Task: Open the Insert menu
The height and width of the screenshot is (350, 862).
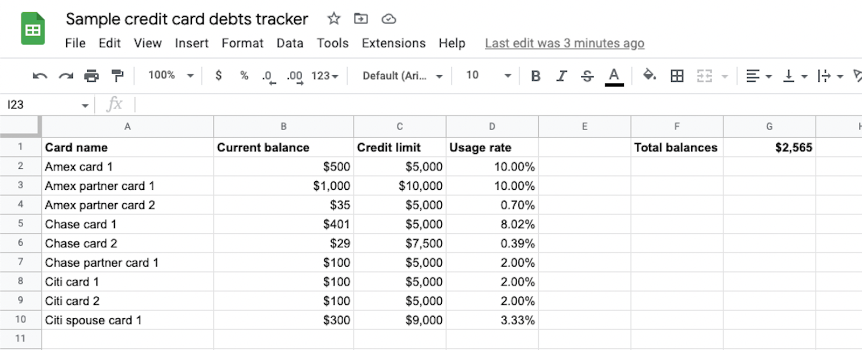Action: click(191, 43)
